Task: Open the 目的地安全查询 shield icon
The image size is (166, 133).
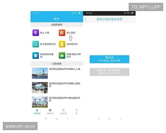Action: tap(36, 55)
